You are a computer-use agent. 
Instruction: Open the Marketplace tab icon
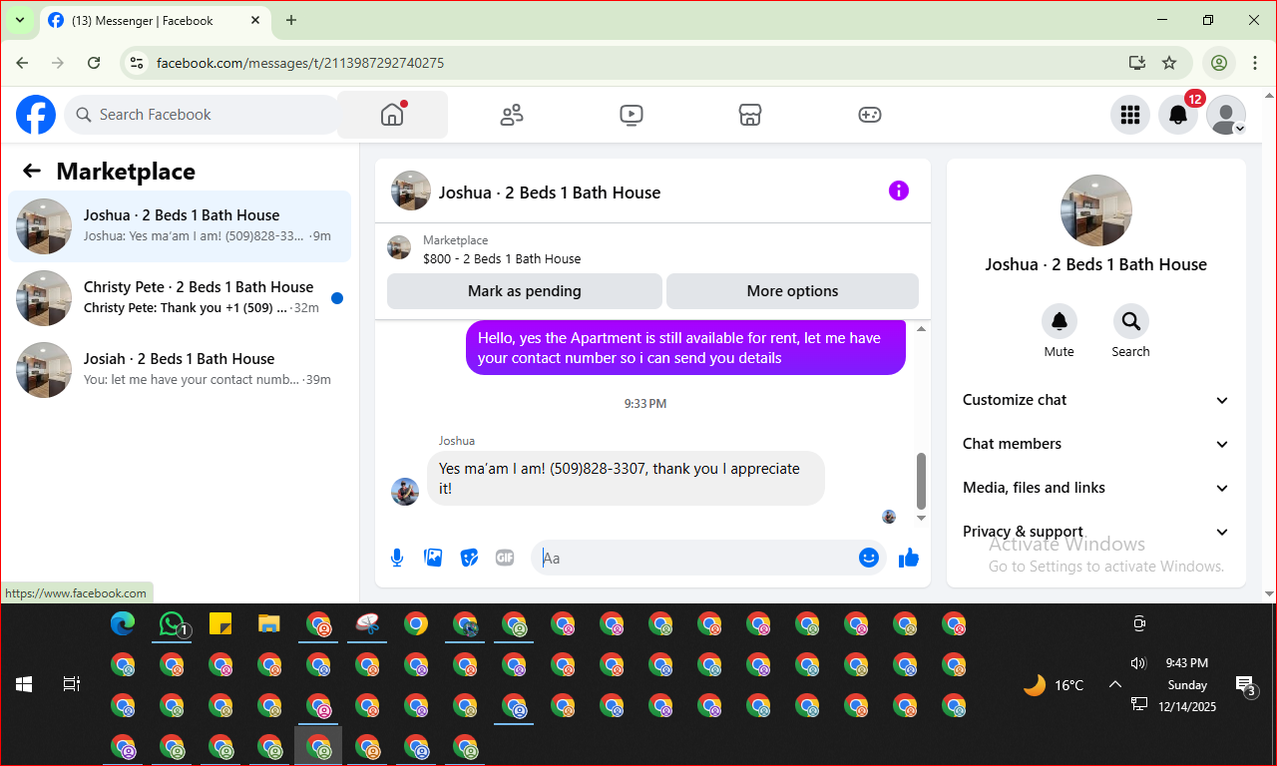pyautogui.click(x=750, y=115)
